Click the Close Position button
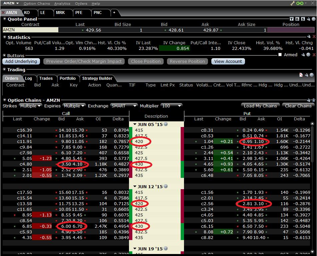This screenshot has height=256, width=317. click(146, 61)
